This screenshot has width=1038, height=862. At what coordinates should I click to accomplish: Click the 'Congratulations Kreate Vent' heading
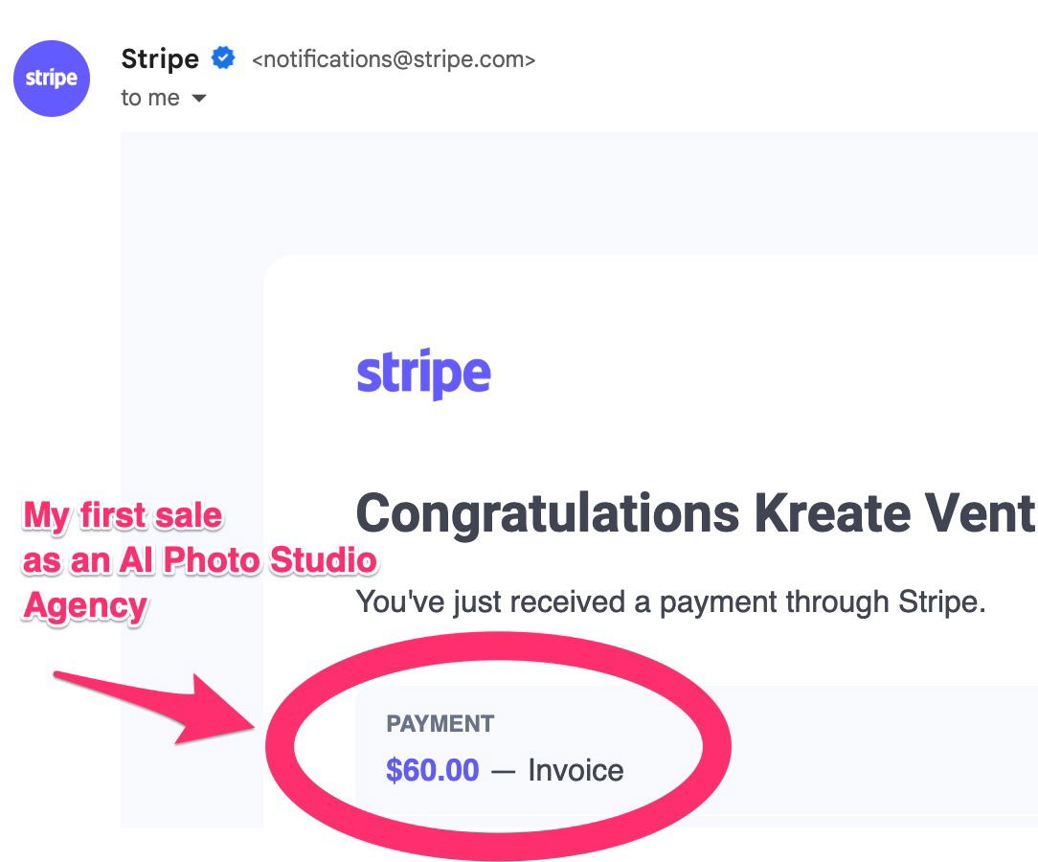[696, 514]
